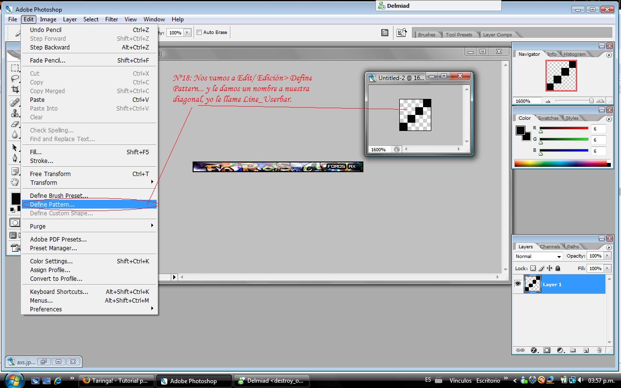The width and height of the screenshot is (621, 388).
Task: Open the Filter menu
Action: click(112, 19)
